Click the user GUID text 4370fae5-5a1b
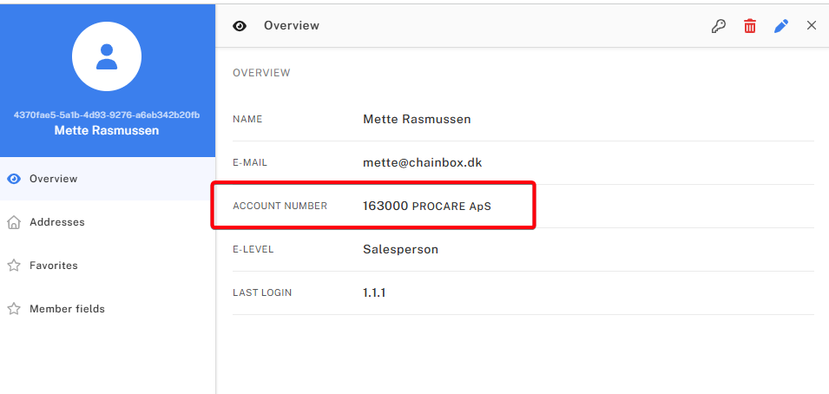The height and width of the screenshot is (394, 829). tap(107, 115)
